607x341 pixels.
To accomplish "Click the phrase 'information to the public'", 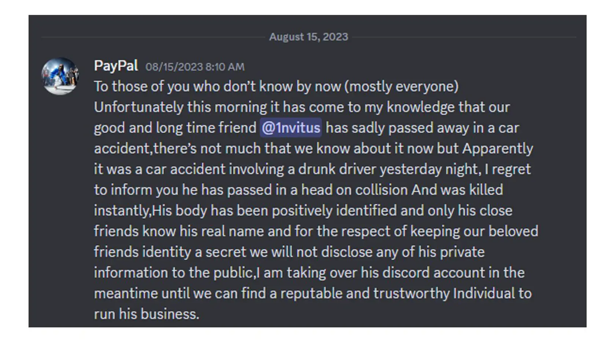I will point(173,273).
